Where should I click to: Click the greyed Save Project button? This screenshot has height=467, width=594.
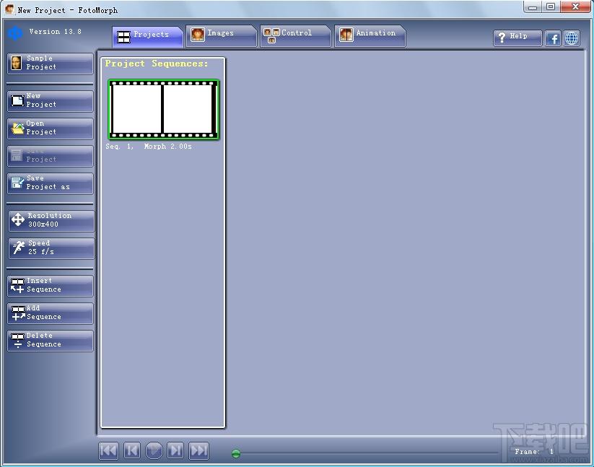click(x=50, y=156)
